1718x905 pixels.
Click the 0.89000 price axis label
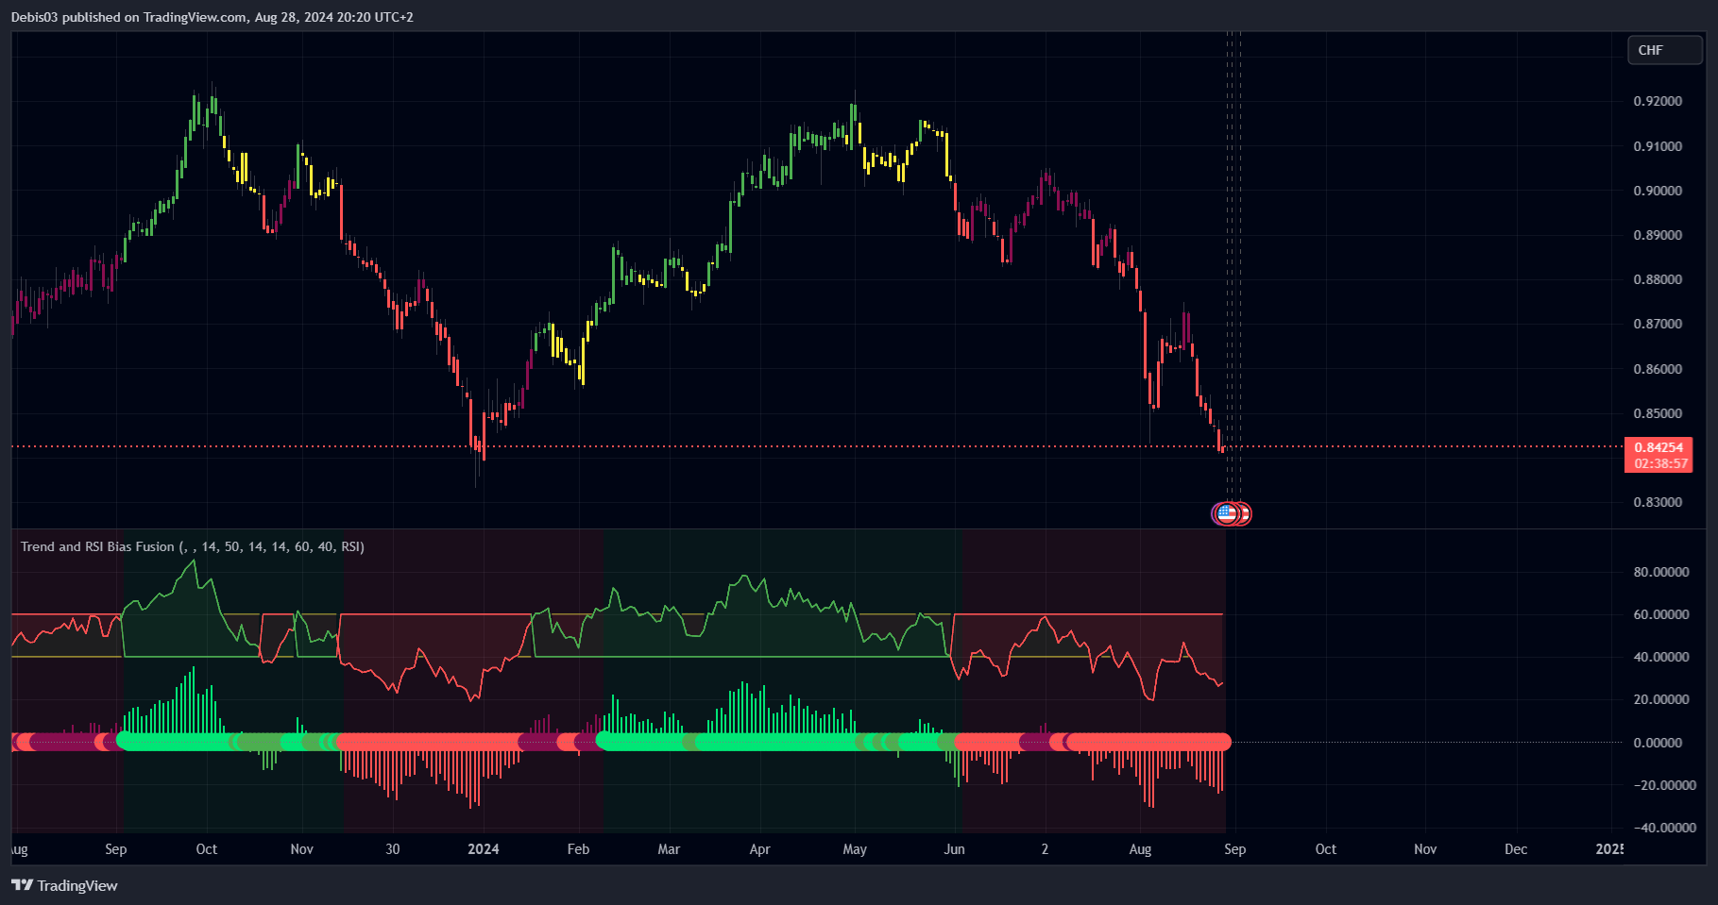[x=1658, y=235]
